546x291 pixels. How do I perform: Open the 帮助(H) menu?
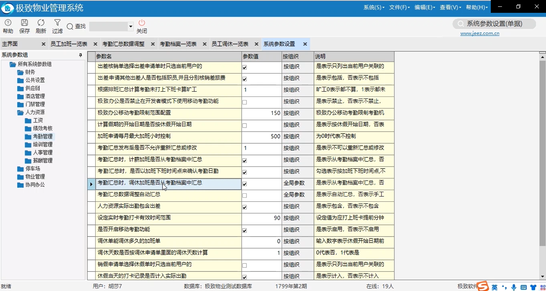point(477,7)
